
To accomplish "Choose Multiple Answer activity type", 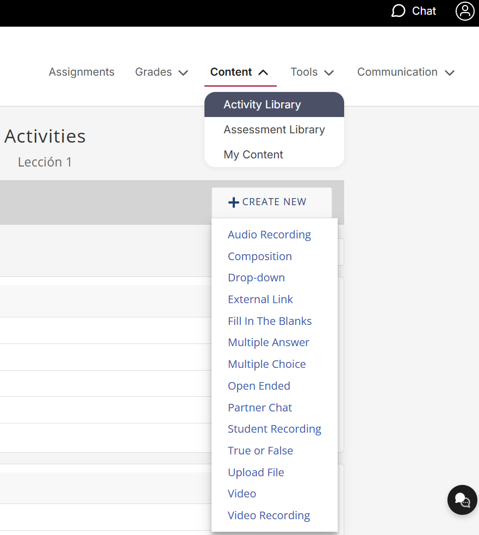I will pyautogui.click(x=268, y=342).
